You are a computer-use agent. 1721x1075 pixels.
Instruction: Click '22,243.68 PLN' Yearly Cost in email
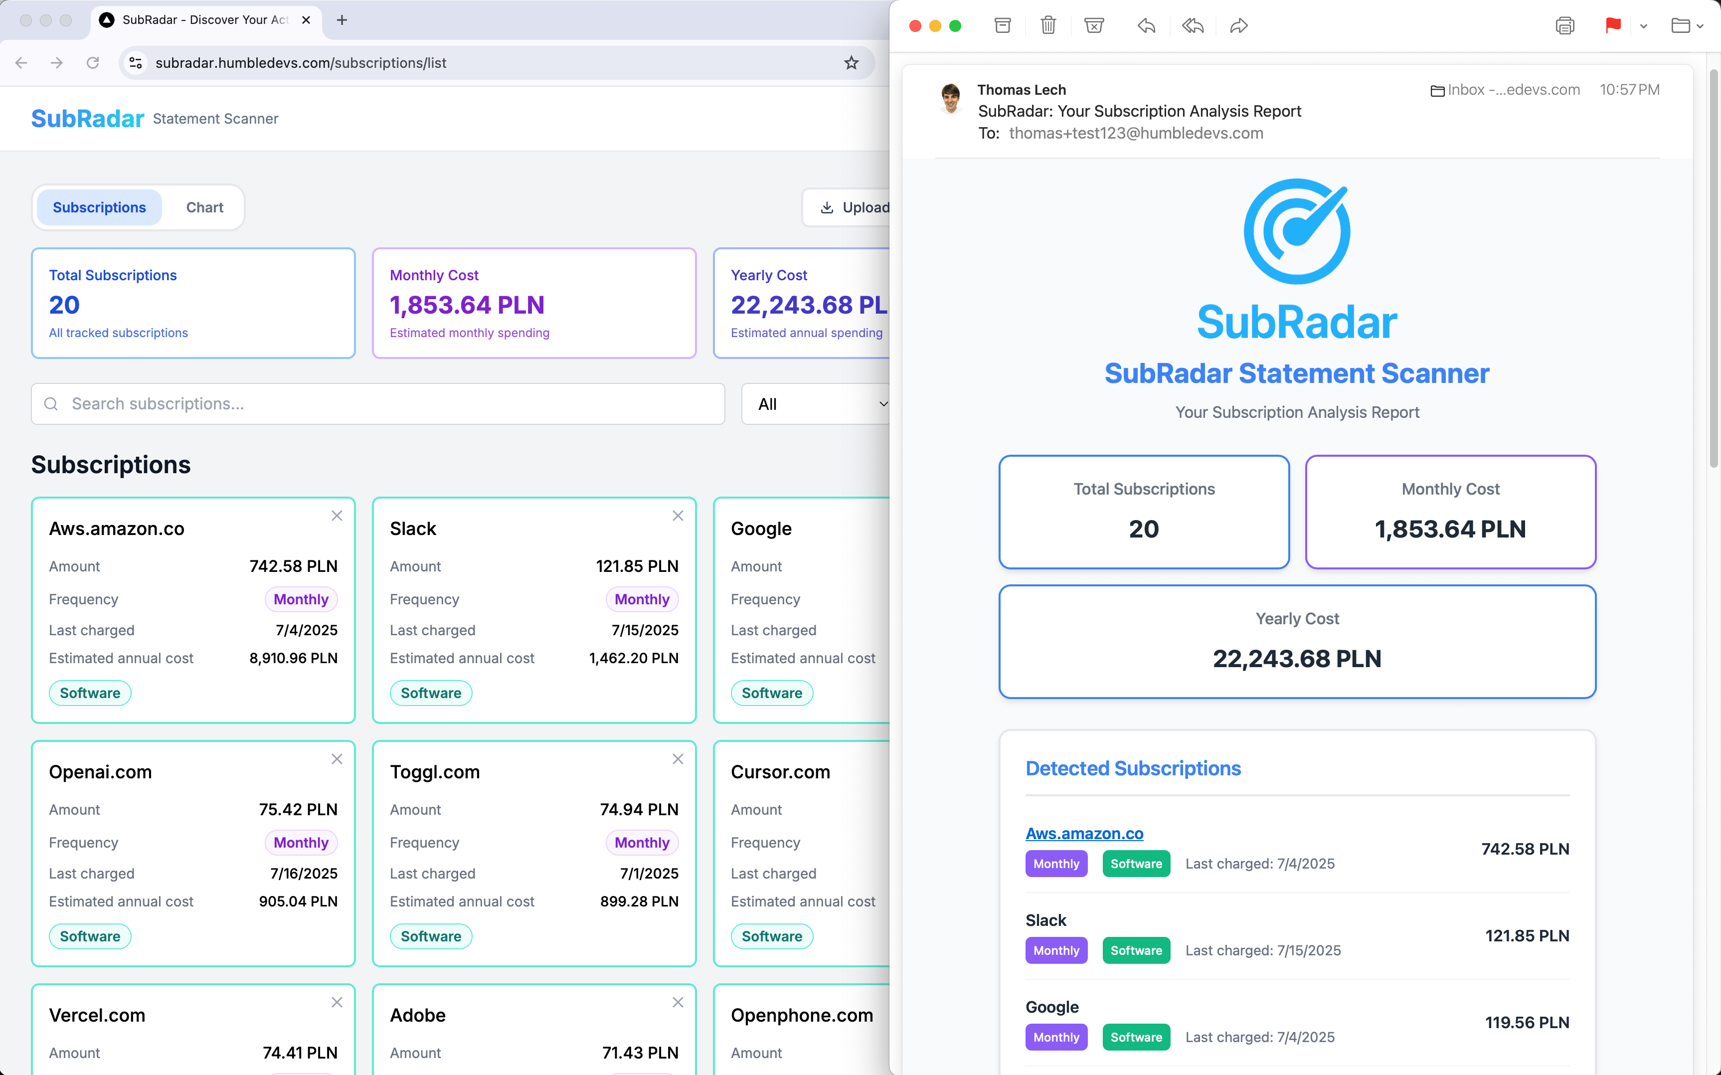coord(1297,659)
